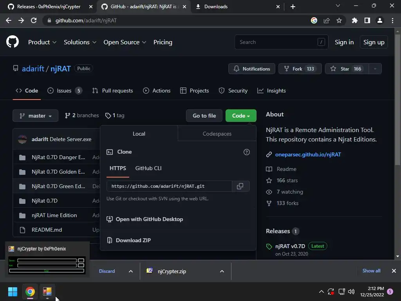Open the Issues tab
The width and height of the screenshot is (401, 301).
pos(65,91)
